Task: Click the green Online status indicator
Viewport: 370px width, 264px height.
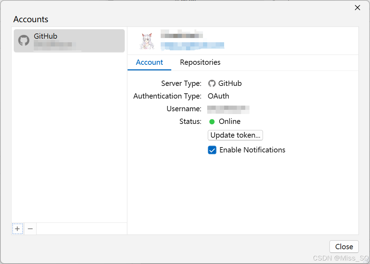Action: (x=212, y=122)
